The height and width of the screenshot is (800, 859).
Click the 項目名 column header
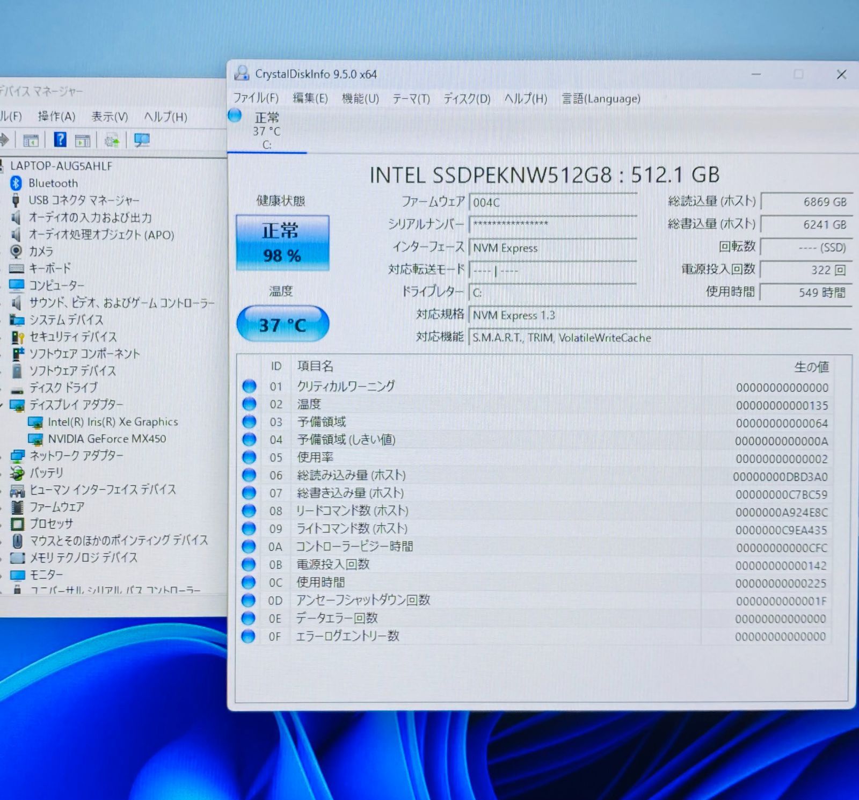(316, 366)
